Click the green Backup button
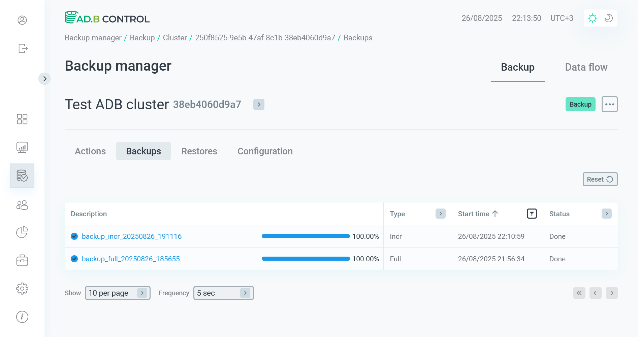The image size is (638, 337). pyautogui.click(x=580, y=104)
